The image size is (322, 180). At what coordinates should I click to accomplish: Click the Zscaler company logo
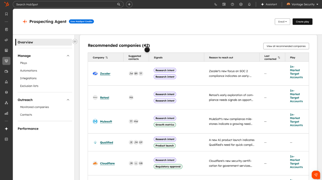pos(95,74)
